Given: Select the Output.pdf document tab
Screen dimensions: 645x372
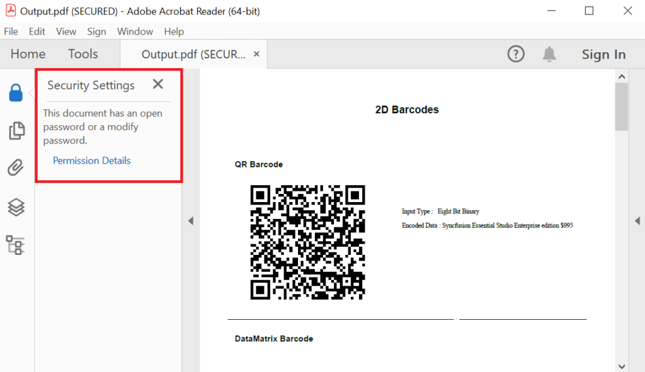Looking at the screenshot, I should pyautogui.click(x=189, y=54).
